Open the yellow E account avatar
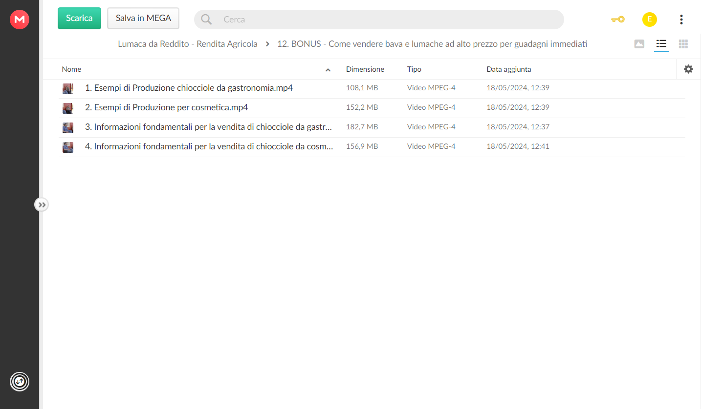Viewport: 701px width, 409px height. pyautogui.click(x=649, y=20)
